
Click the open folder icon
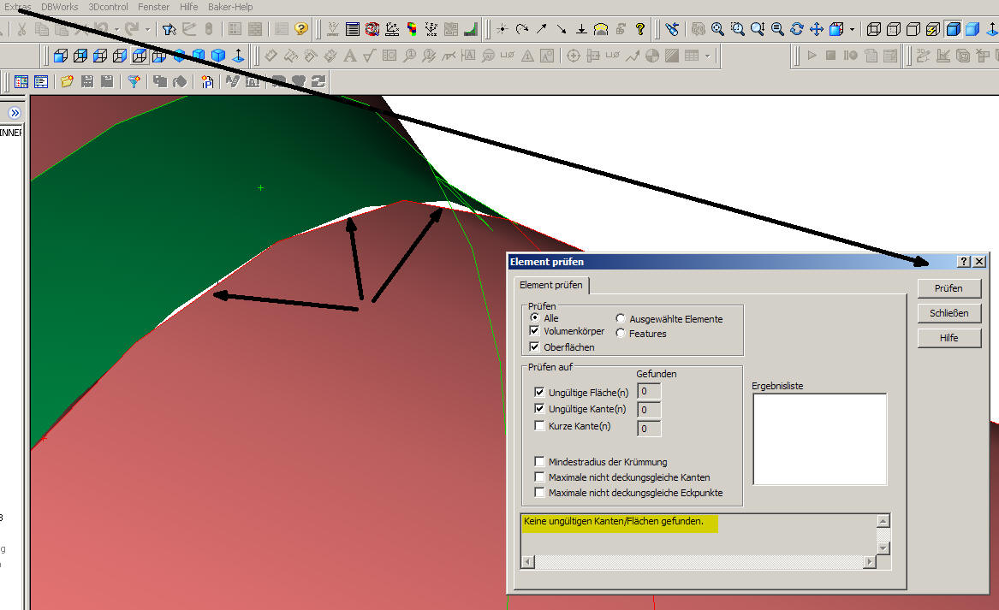click(x=67, y=81)
